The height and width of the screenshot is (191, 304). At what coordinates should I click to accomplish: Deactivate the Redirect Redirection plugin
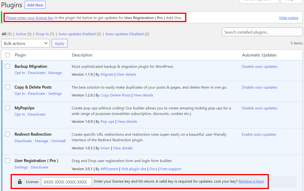coord(23,141)
